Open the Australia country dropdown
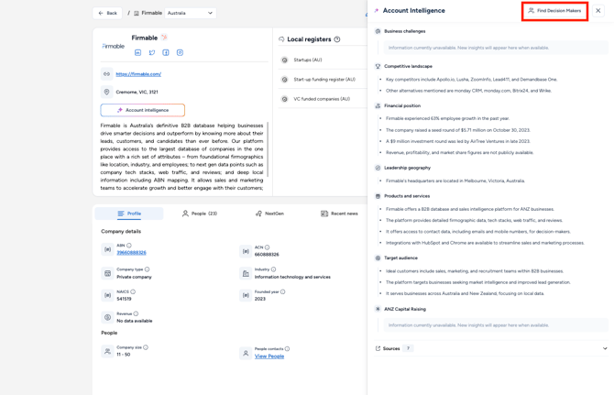Viewport: 614px width, 395px height. [190, 13]
